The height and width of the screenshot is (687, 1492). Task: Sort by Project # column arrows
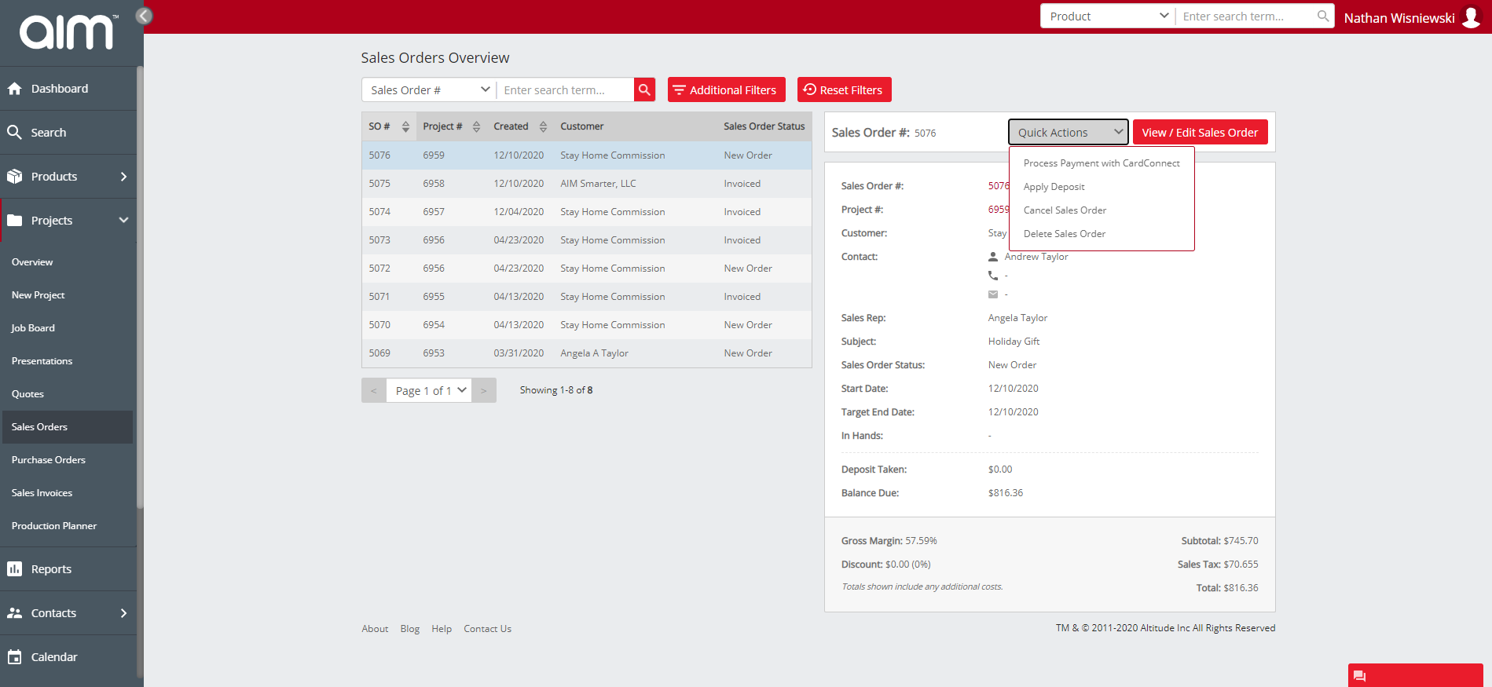pos(476,126)
